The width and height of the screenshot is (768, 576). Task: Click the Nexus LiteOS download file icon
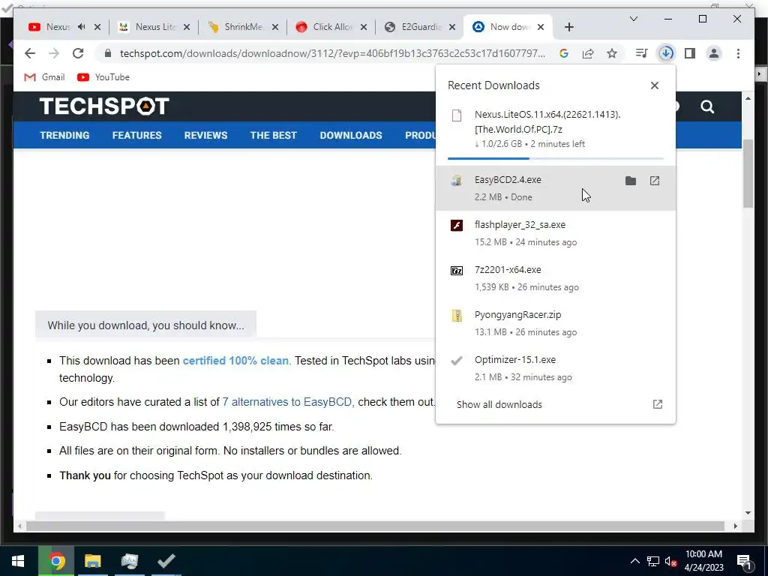coord(457,115)
